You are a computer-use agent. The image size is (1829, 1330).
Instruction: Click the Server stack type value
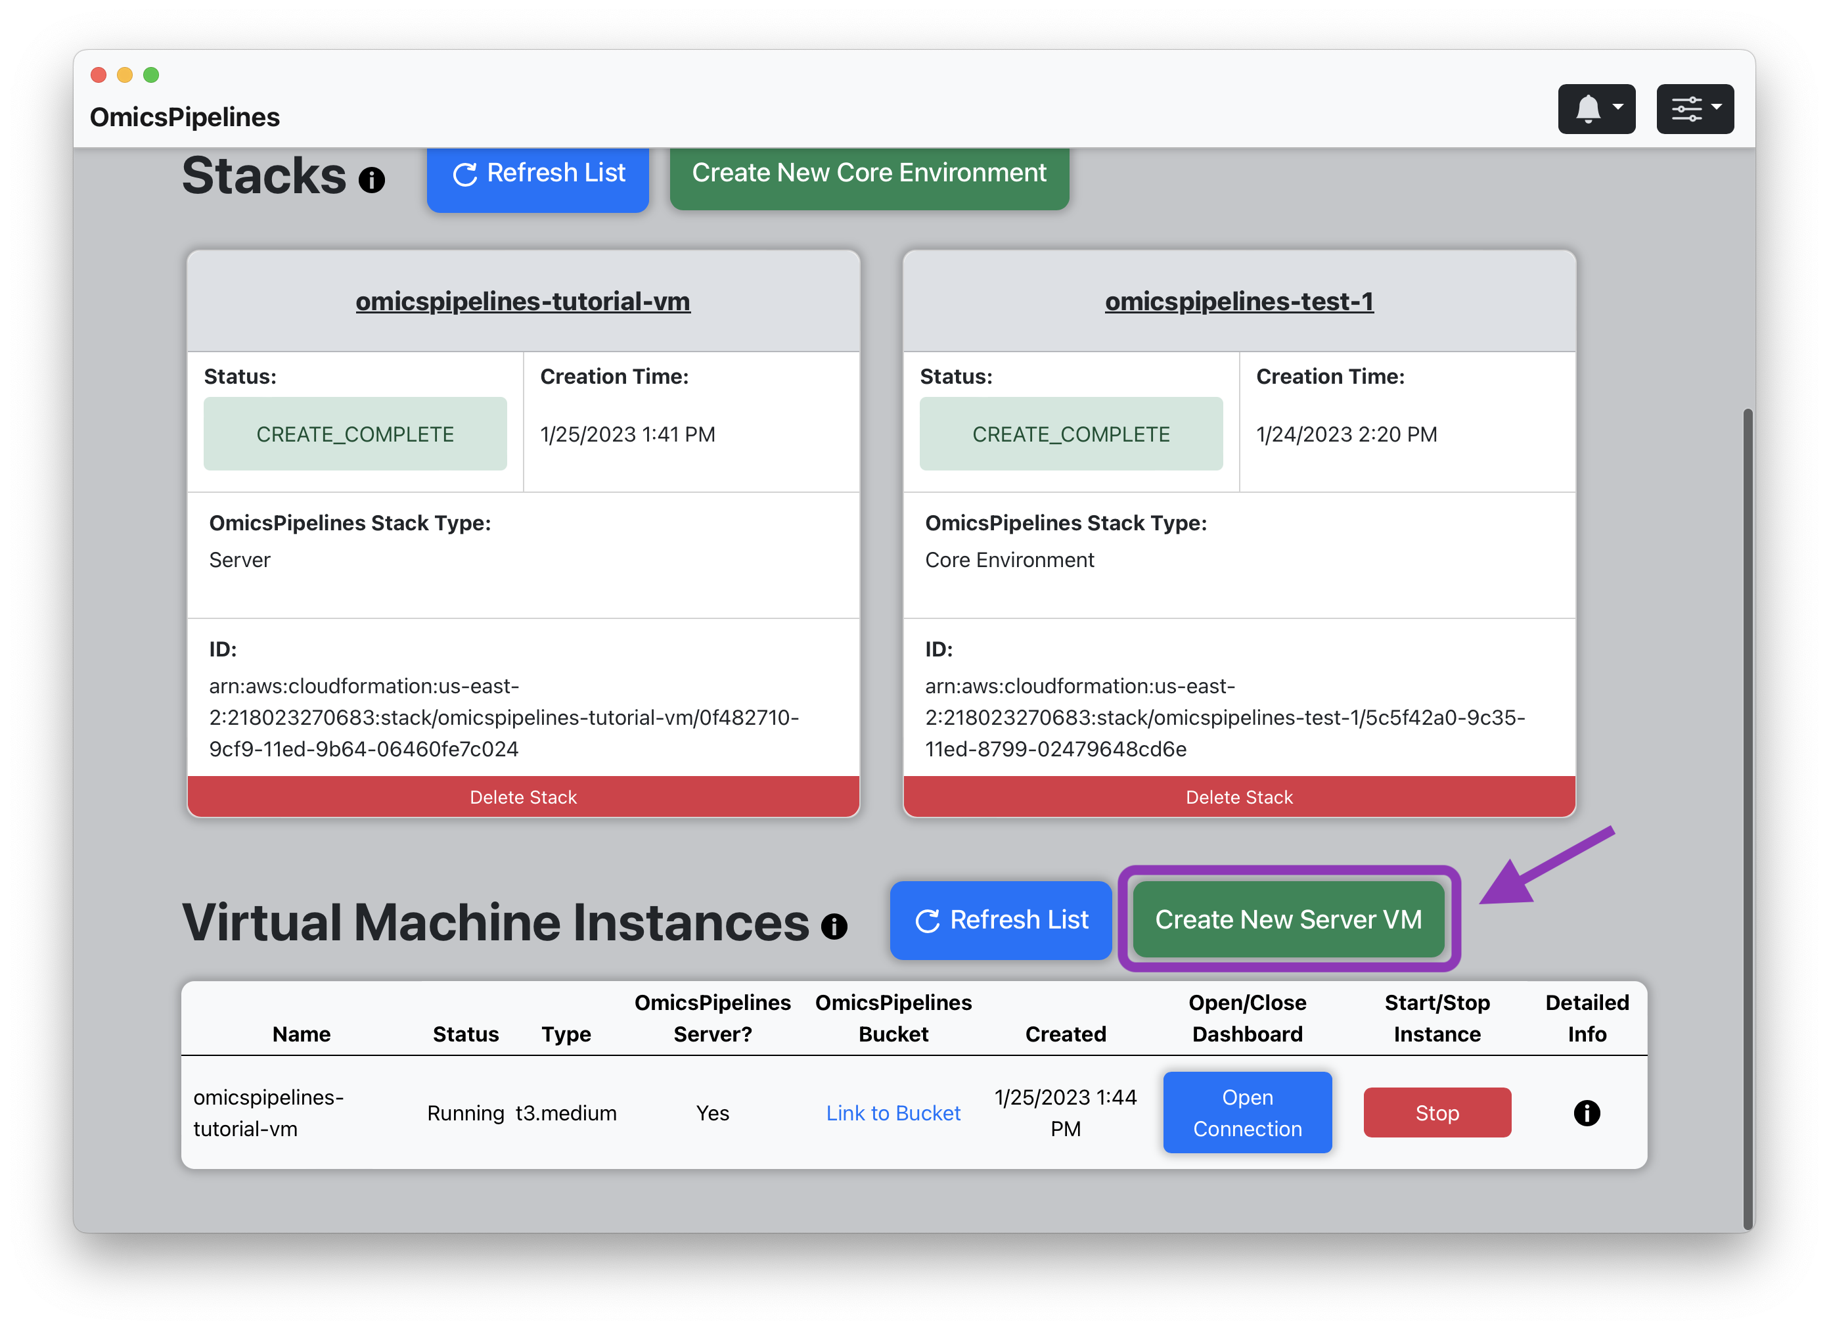(x=240, y=560)
